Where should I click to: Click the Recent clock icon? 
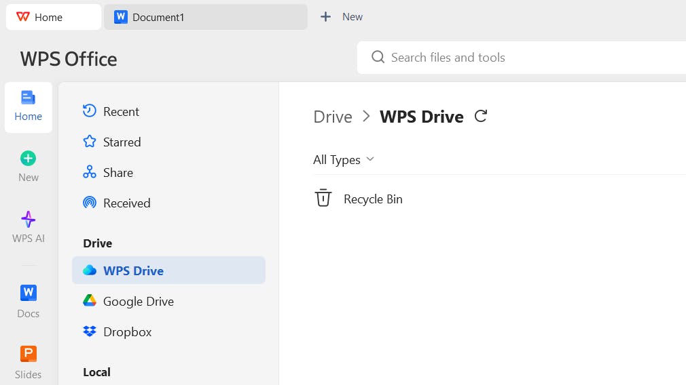point(89,111)
